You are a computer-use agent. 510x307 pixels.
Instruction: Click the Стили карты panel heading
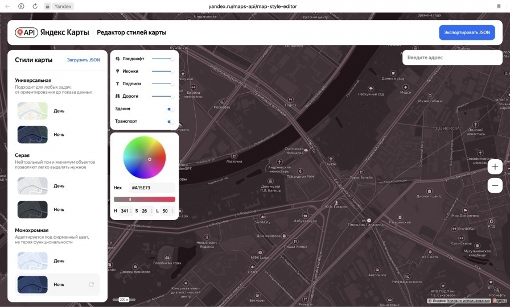point(34,60)
